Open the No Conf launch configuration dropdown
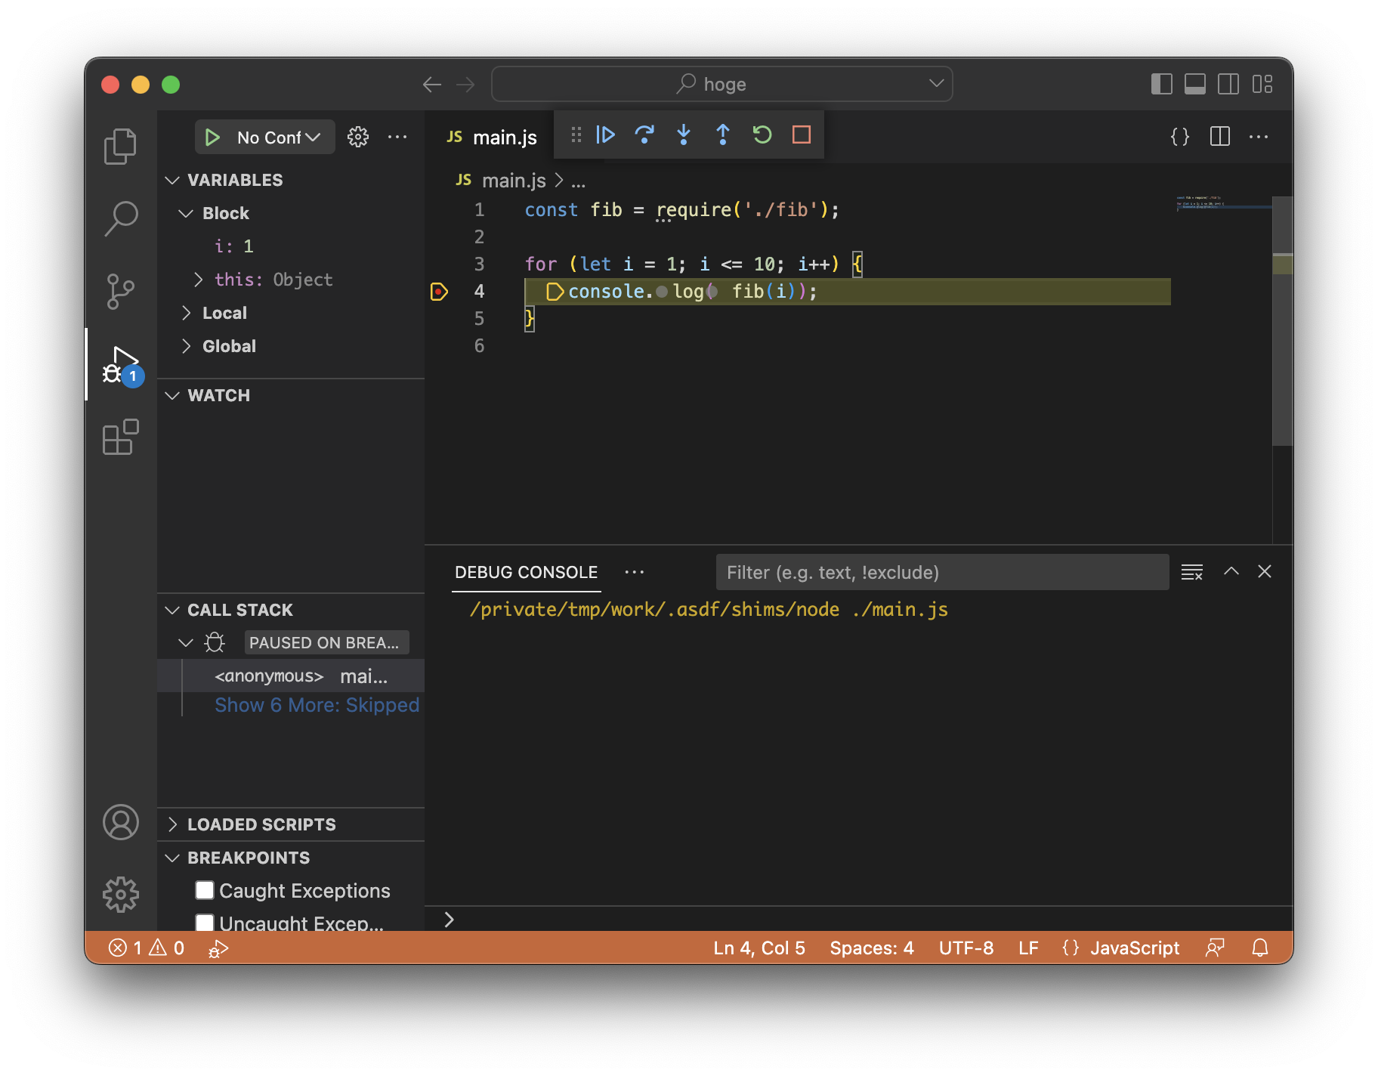The height and width of the screenshot is (1076, 1378). click(x=277, y=138)
